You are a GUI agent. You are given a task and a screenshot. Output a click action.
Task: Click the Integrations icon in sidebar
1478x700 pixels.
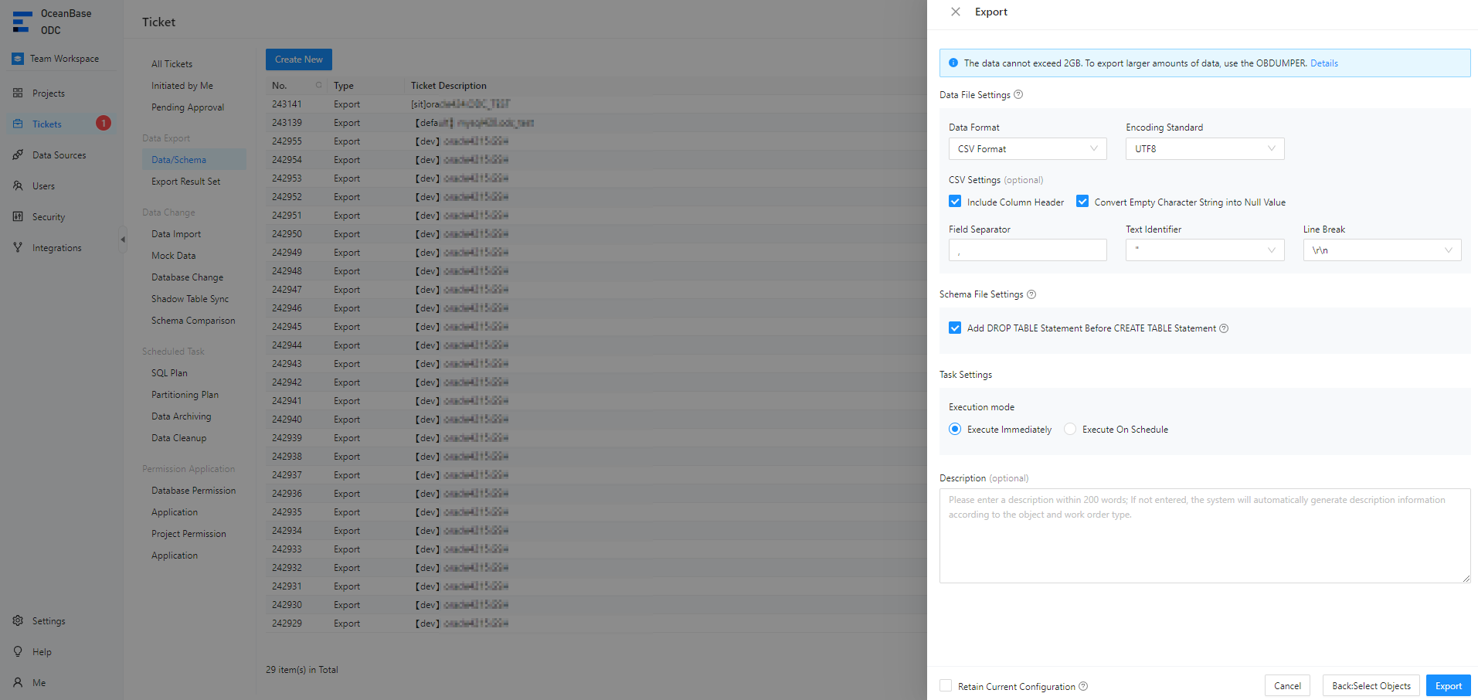18,248
